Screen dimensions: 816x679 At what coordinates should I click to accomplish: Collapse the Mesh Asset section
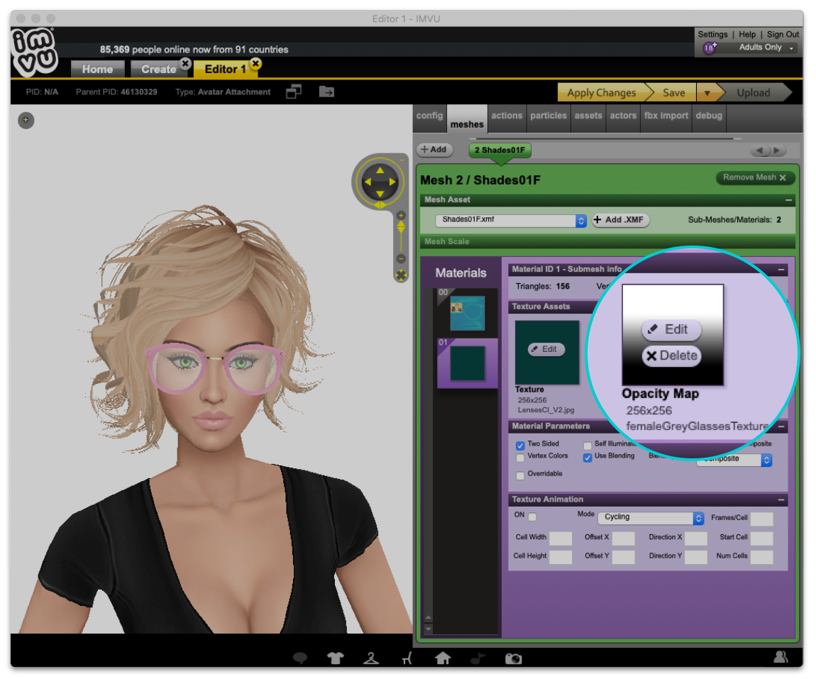coord(788,200)
